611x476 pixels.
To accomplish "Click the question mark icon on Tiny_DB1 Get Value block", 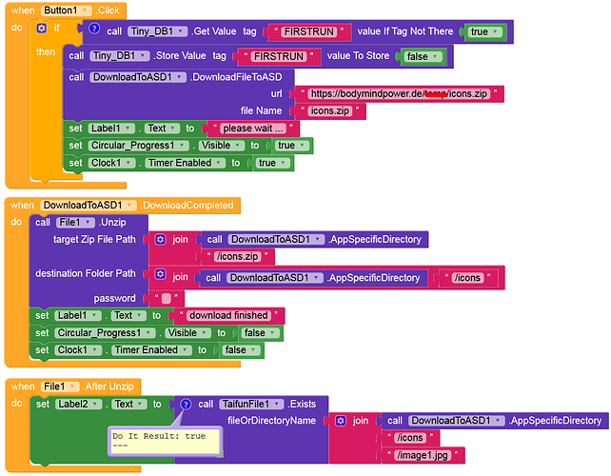I will click(94, 30).
